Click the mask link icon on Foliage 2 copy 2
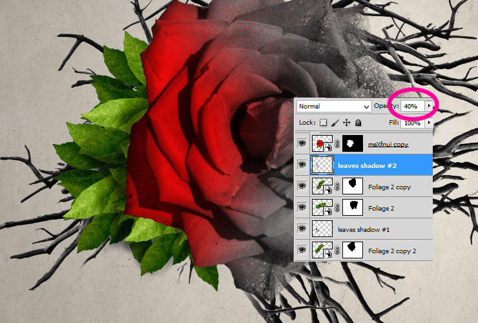 click(x=337, y=250)
